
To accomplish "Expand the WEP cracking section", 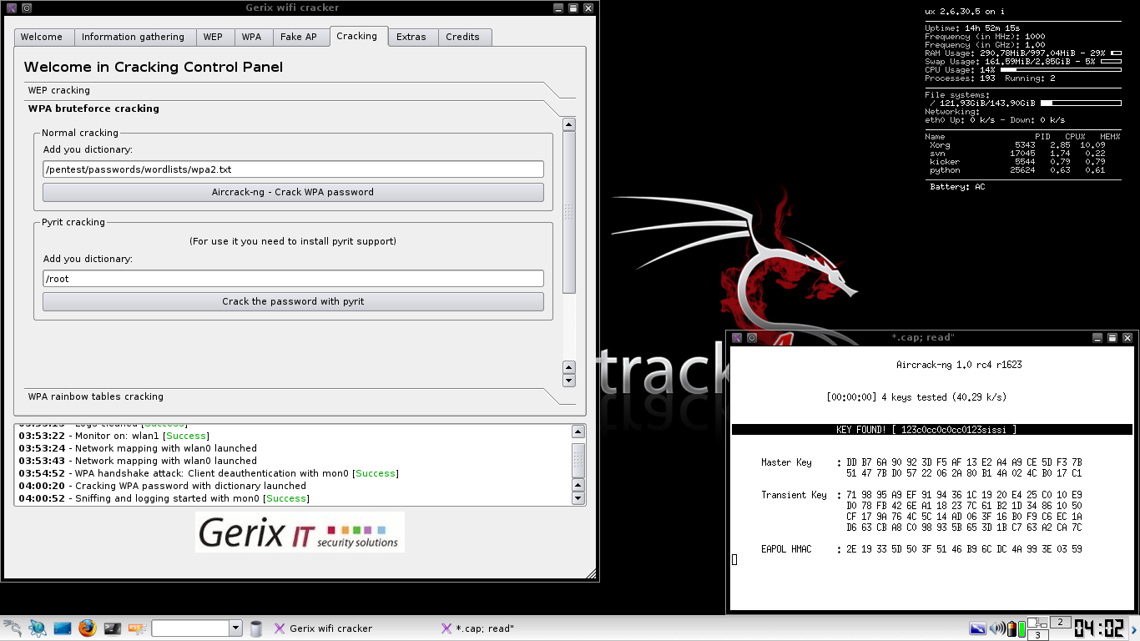I will click(x=58, y=90).
